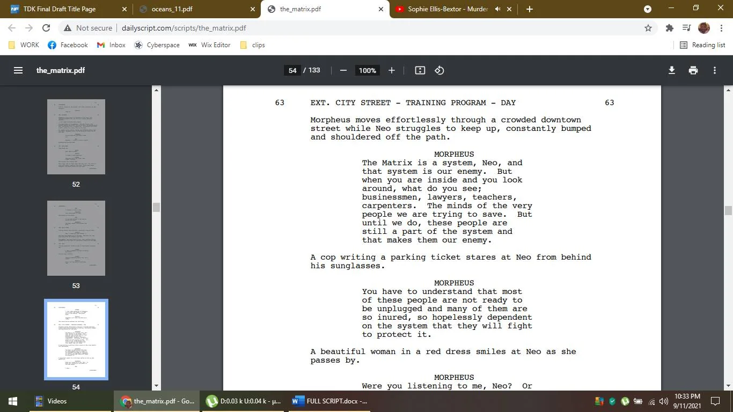The height and width of the screenshot is (412, 733).
Task: Select the page 52 thumbnail
Action: [x=76, y=137]
